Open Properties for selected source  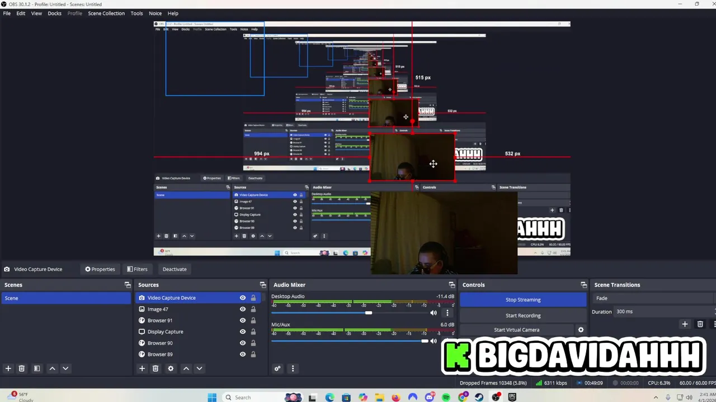tap(100, 269)
